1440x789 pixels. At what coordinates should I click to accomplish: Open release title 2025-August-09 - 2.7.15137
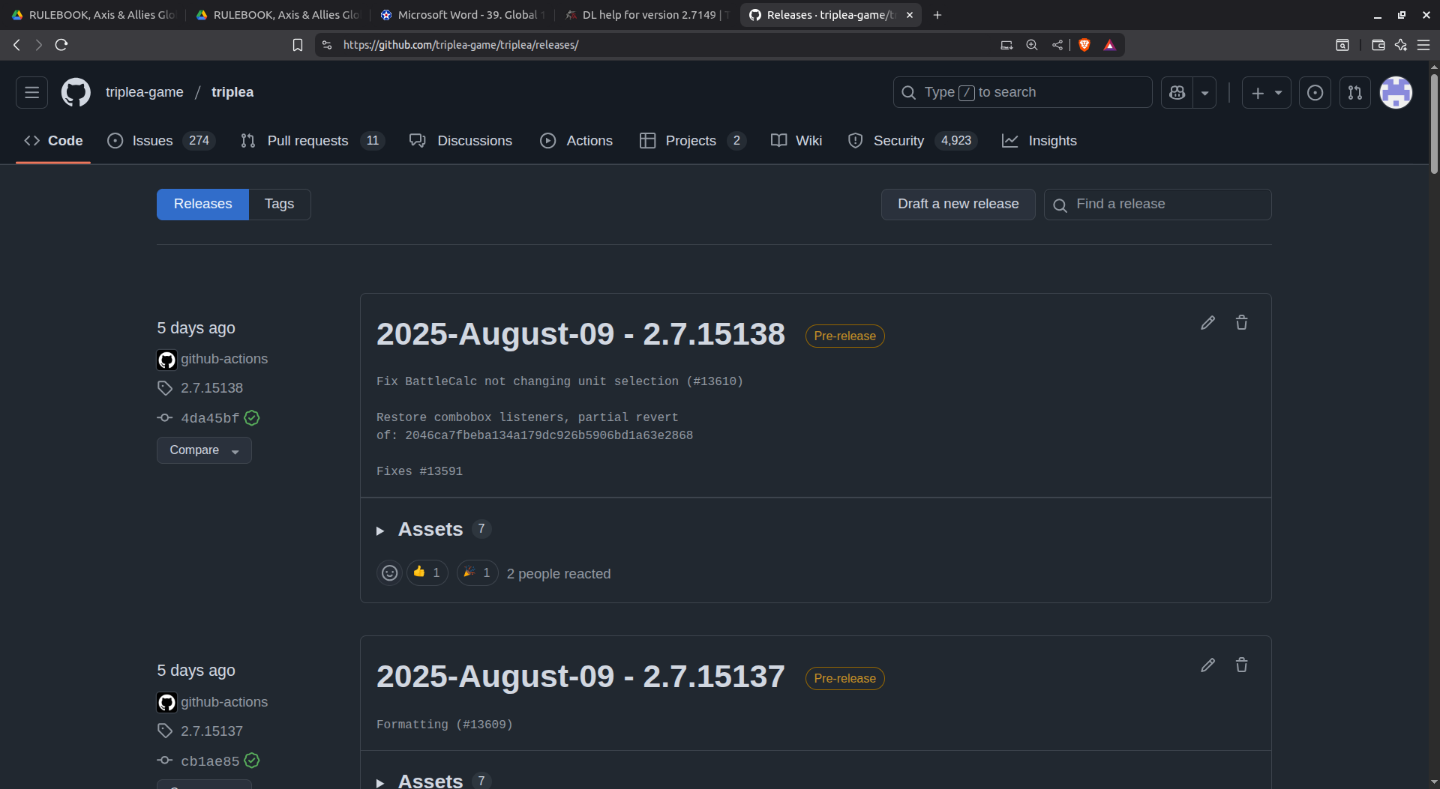[580, 677]
